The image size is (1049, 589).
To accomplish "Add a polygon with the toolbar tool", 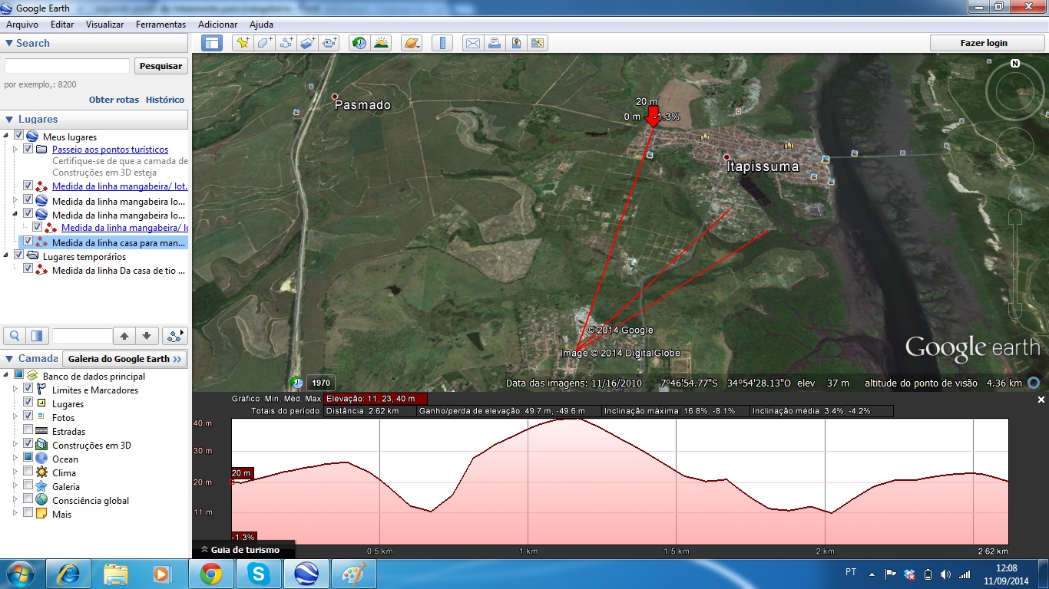I will [x=264, y=43].
